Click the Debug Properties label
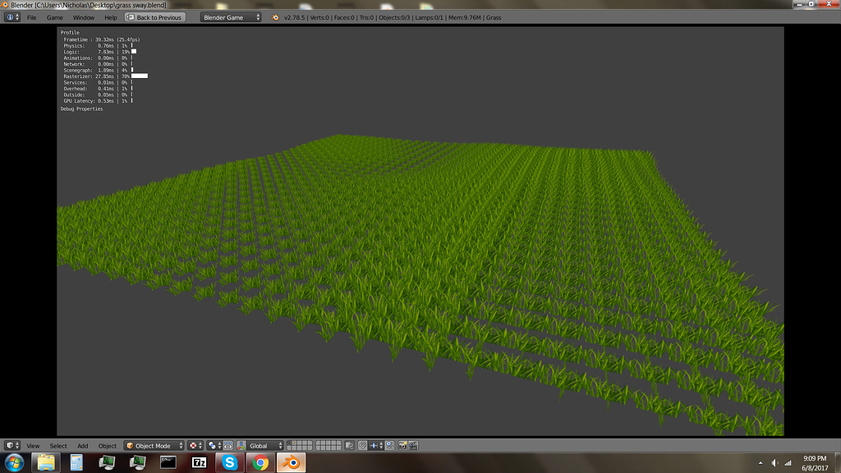Viewport: 841px width, 473px height. [81, 109]
